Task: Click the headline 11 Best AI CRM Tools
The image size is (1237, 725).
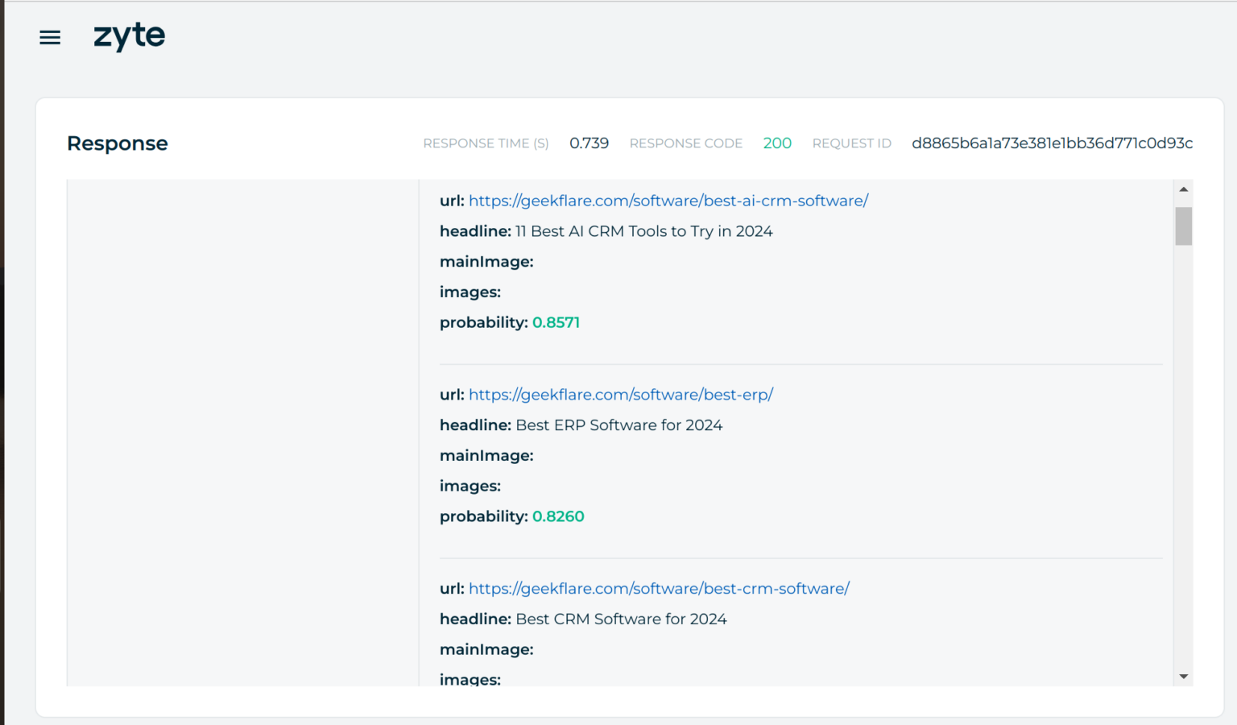Action: pos(642,231)
